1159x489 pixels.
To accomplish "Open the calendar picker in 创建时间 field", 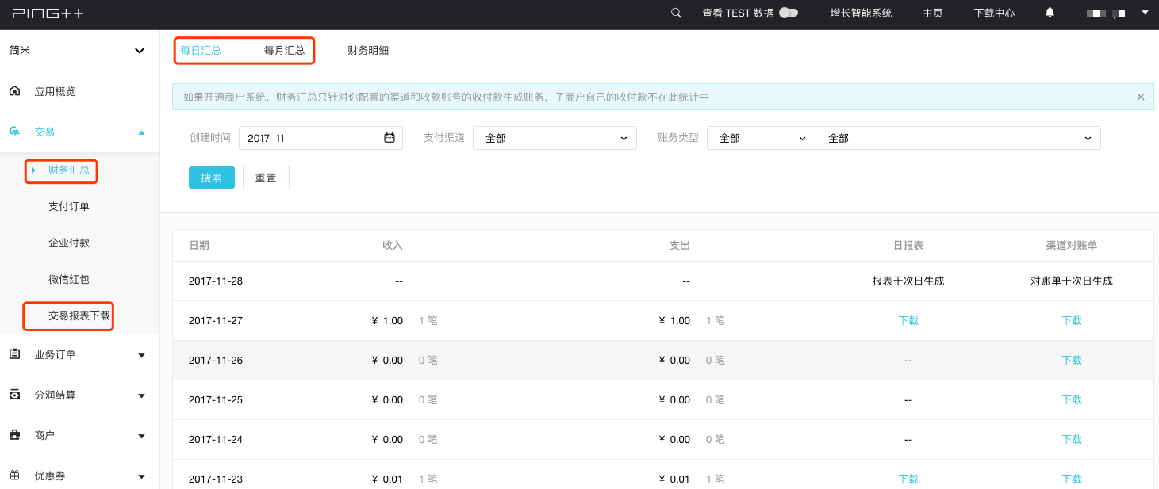I will point(389,137).
